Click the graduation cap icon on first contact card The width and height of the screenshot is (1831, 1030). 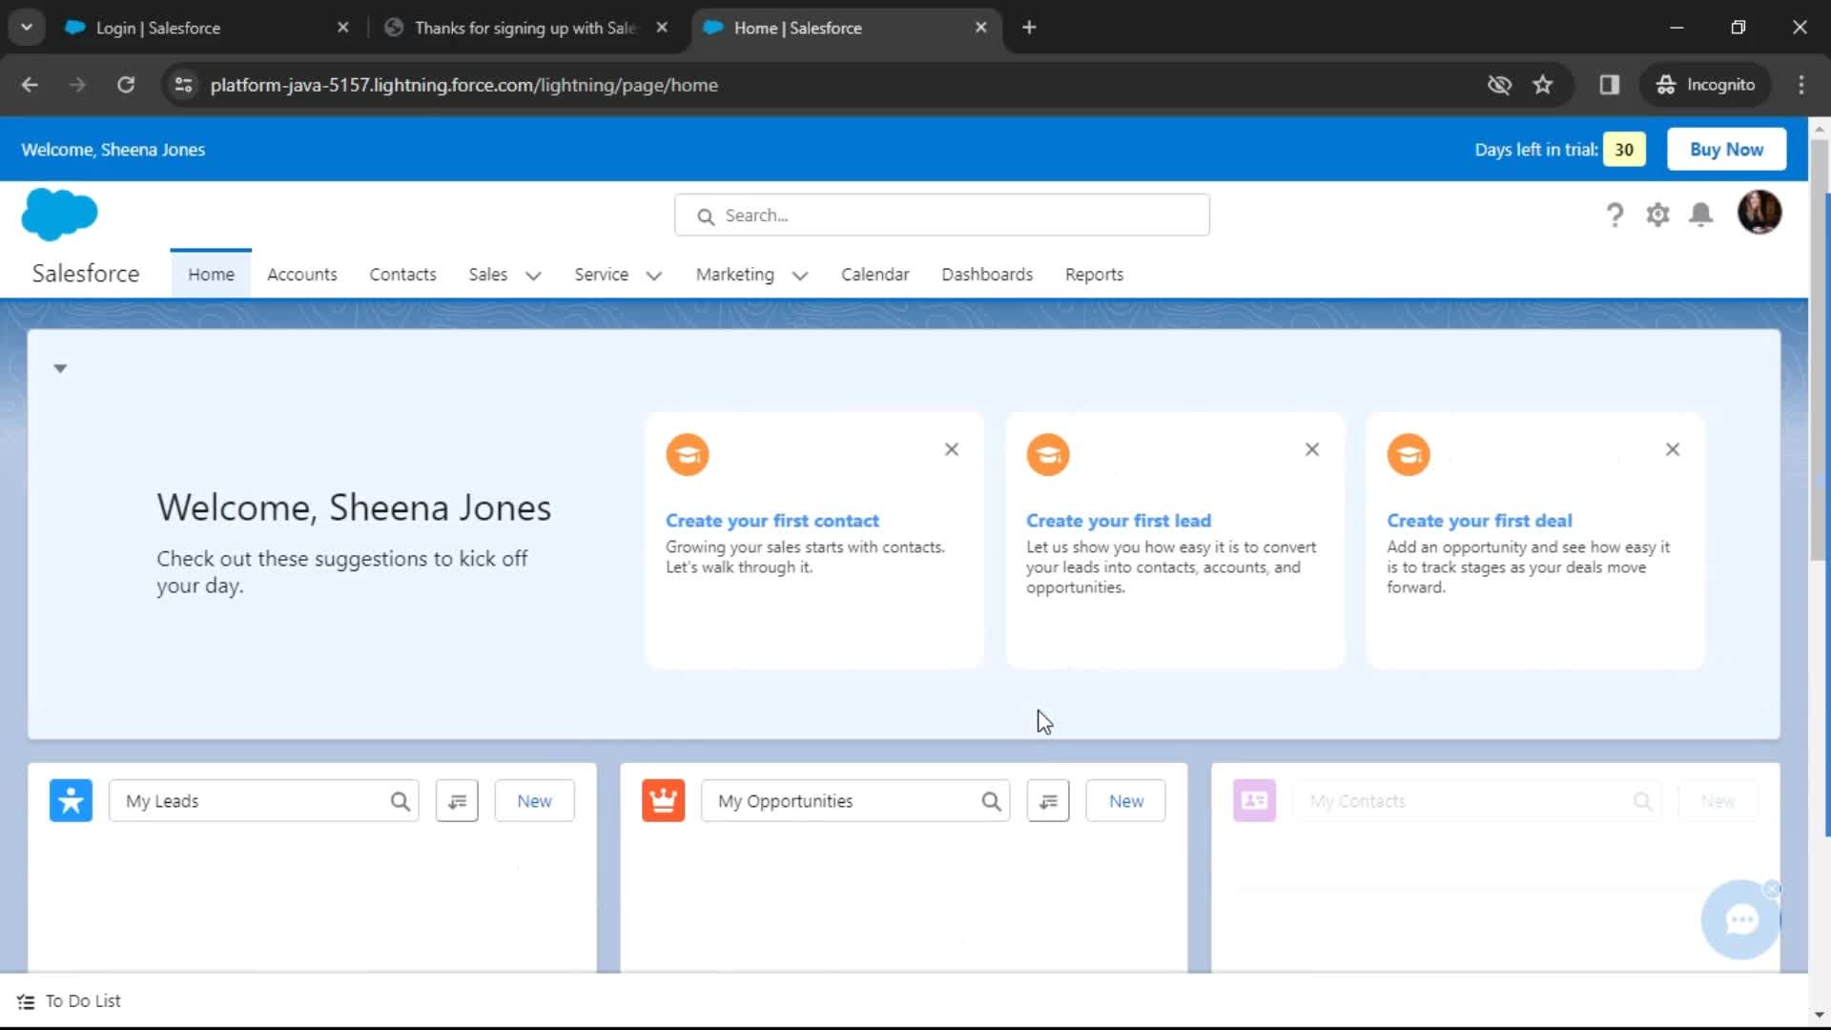[x=688, y=455]
